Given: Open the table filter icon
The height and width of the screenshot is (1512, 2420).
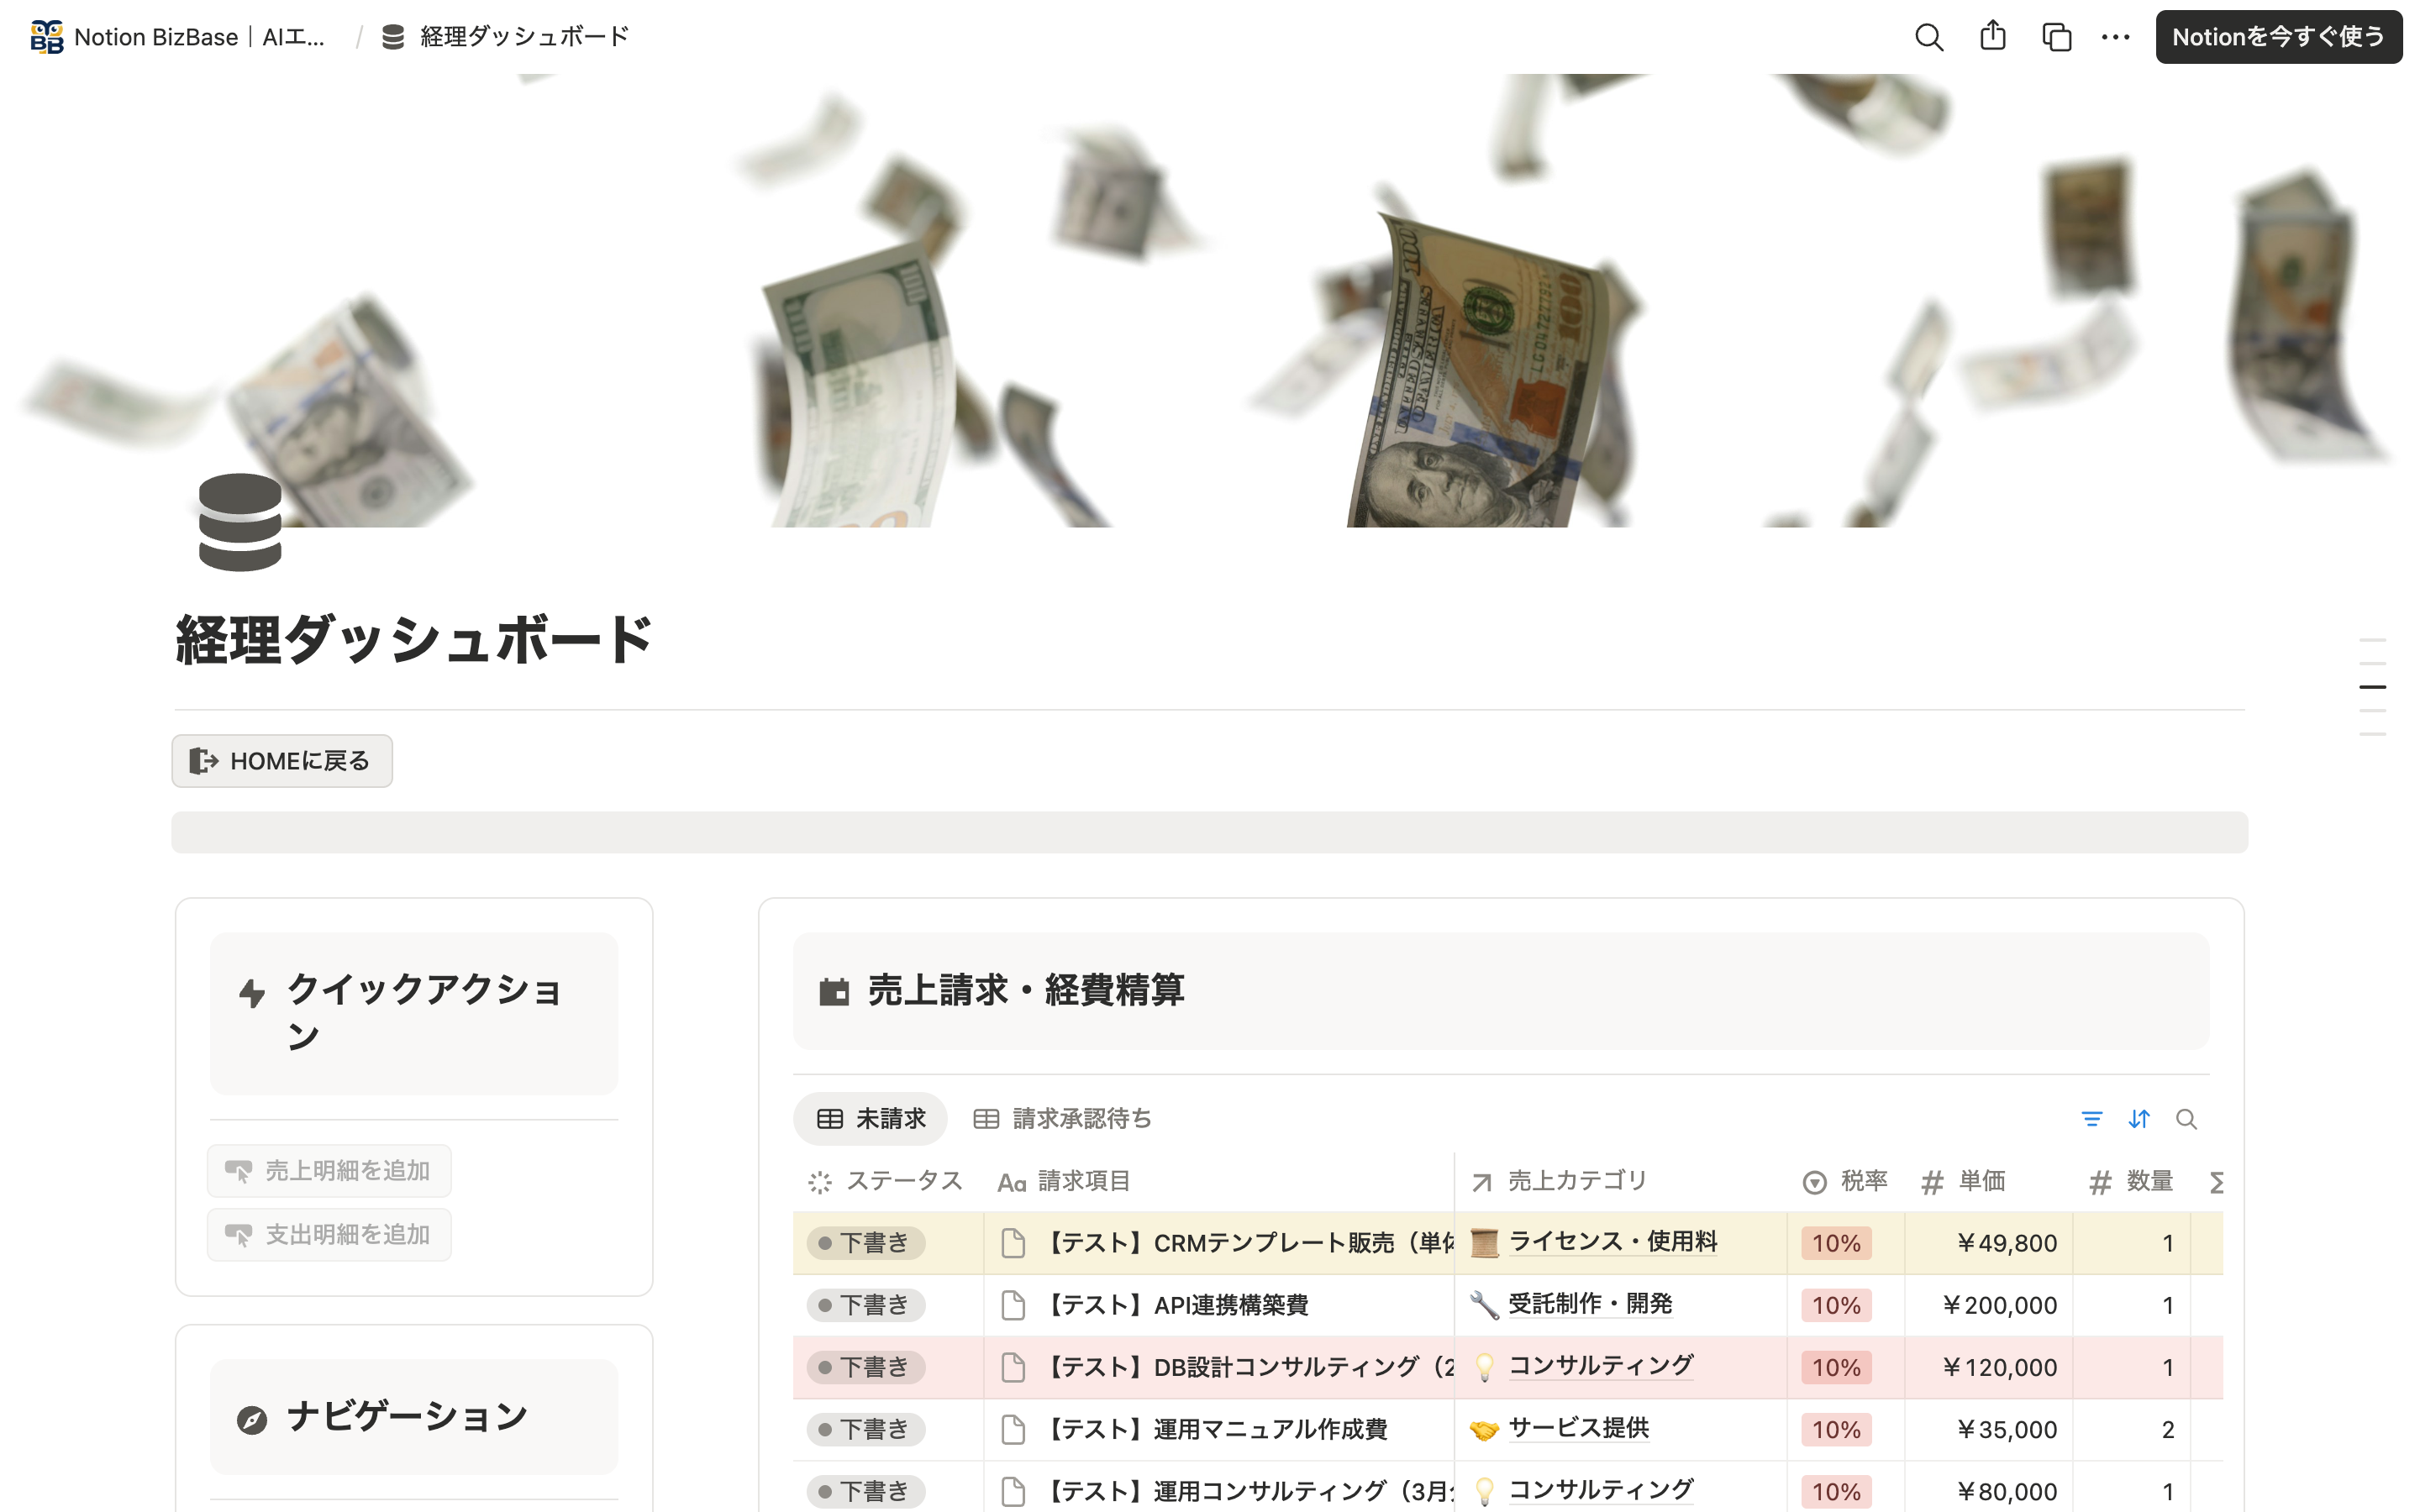Looking at the screenshot, I should [2091, 1119].
